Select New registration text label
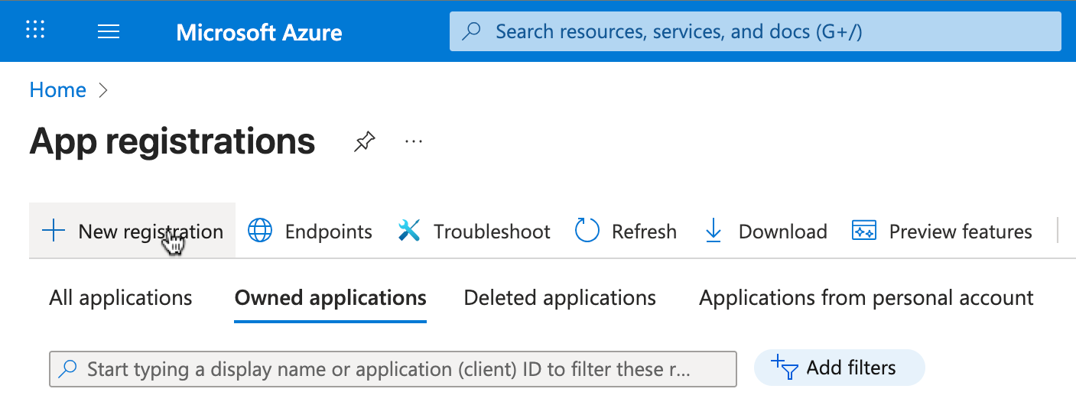The image size is (1076, 405). pos(151,232)
